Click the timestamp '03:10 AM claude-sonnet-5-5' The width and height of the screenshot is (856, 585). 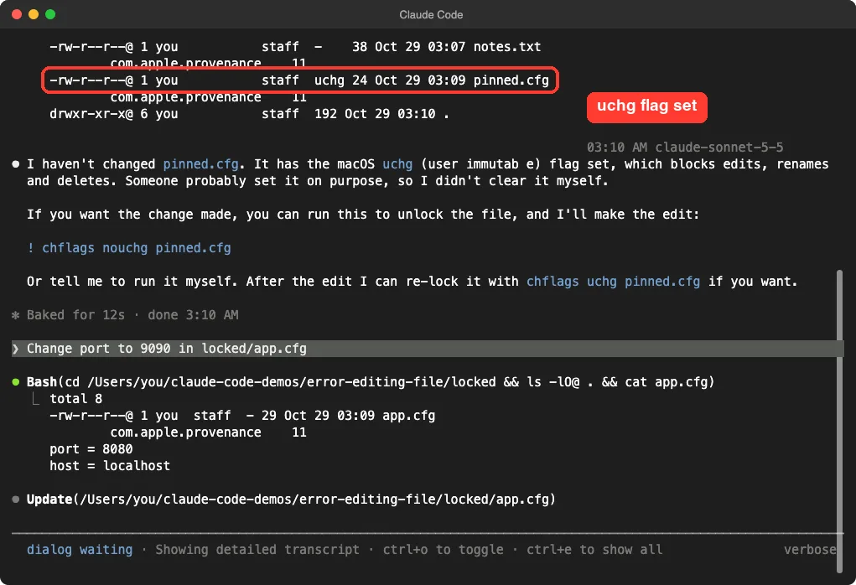click(x=685, y=148)
